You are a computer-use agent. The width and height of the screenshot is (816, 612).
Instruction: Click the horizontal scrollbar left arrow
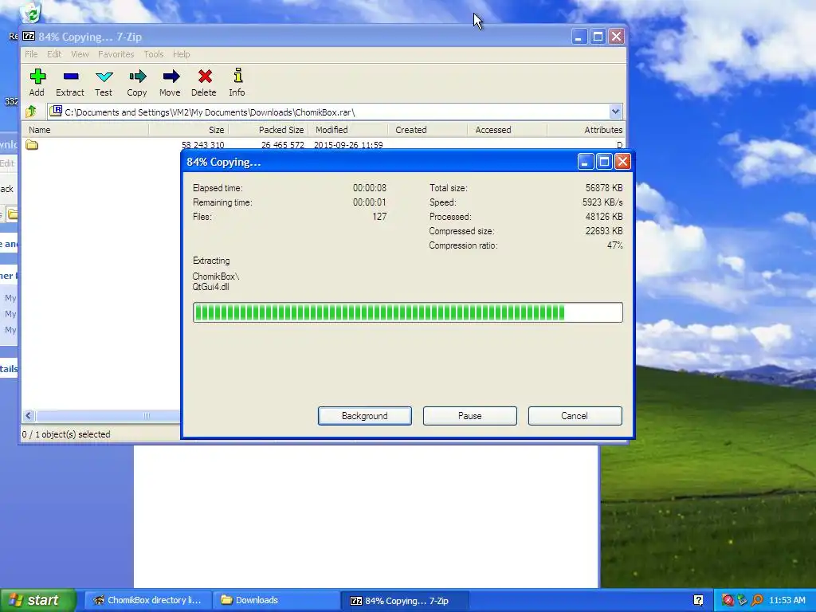(x=29, y=415)
